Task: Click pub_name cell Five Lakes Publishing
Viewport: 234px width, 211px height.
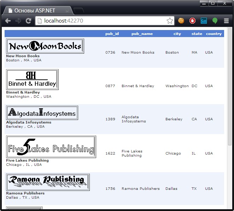Action: pyautogui.click(x=132, y=153)
